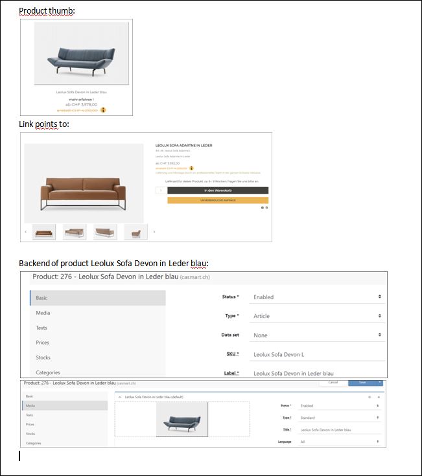Click the Cancel button in the media panel

333,383
